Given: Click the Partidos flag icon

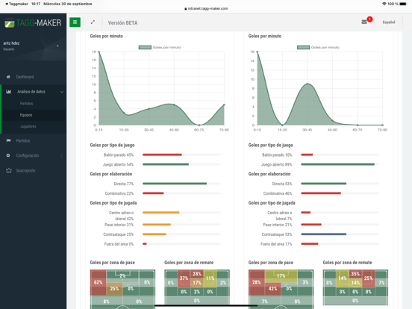Looking at the screenshot, I should pyautogui.click(x=8, y=140).
